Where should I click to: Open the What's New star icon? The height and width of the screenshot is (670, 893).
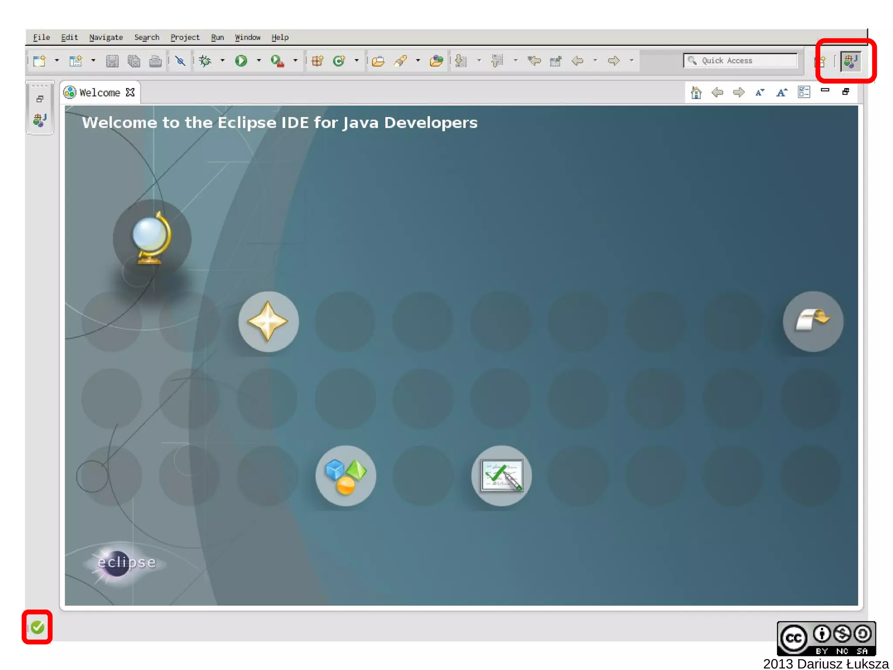coord(268,321)
